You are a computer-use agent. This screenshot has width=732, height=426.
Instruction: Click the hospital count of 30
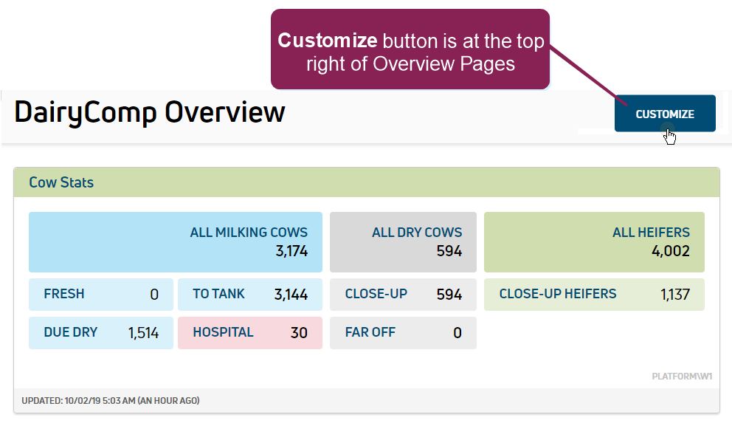click(x=299, y=333)
